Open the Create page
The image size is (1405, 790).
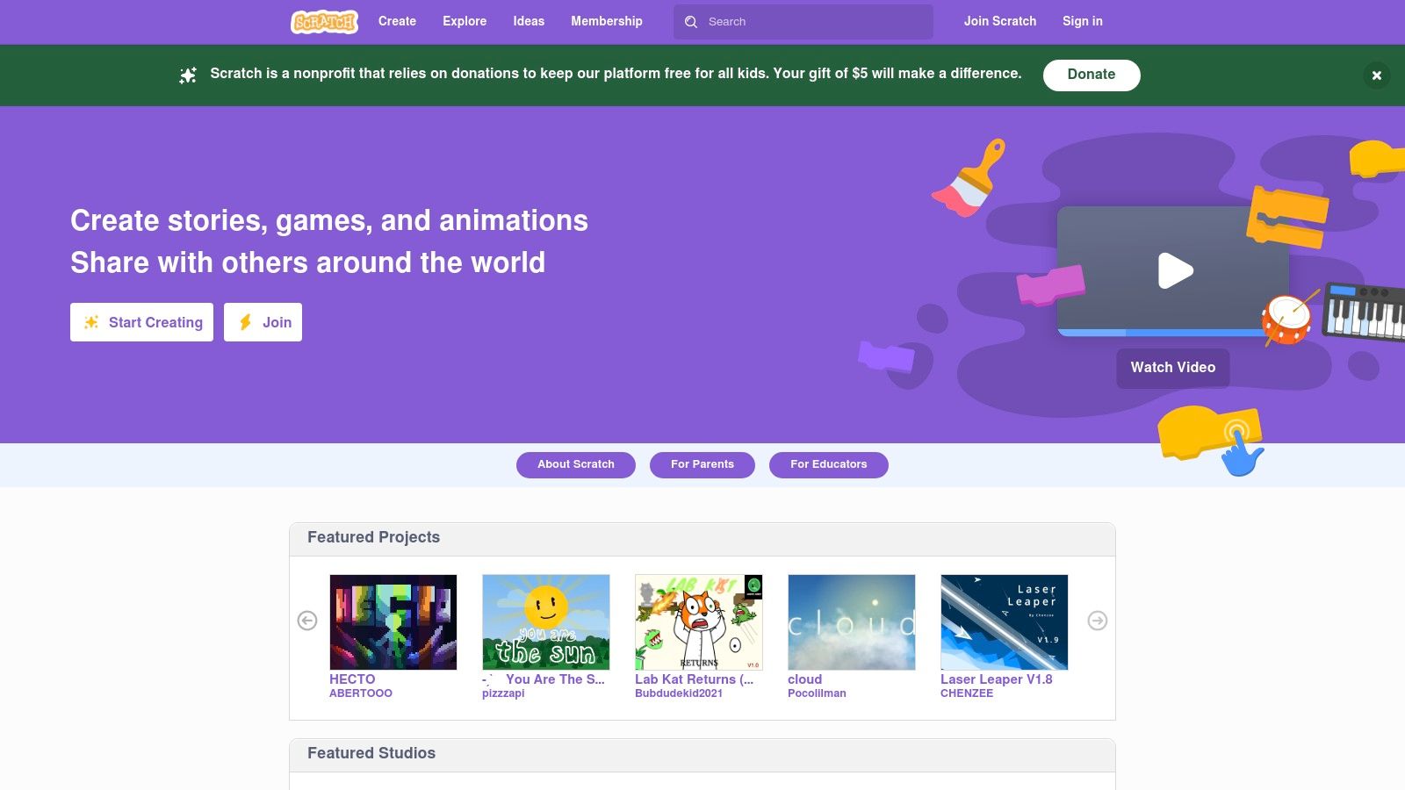click(x=397, y=21)
